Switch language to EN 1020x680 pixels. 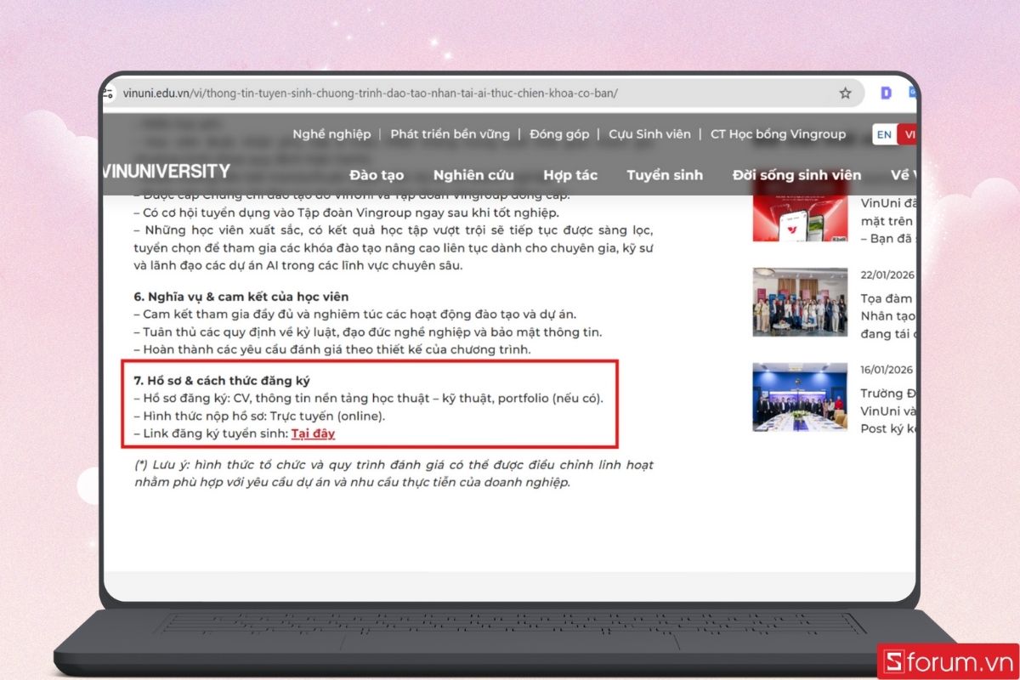884,134
